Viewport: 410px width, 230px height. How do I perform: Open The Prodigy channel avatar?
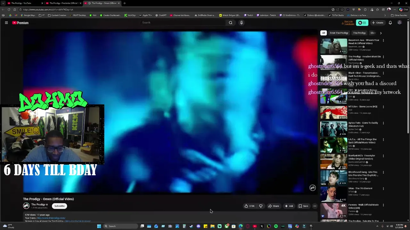[26, 206]
